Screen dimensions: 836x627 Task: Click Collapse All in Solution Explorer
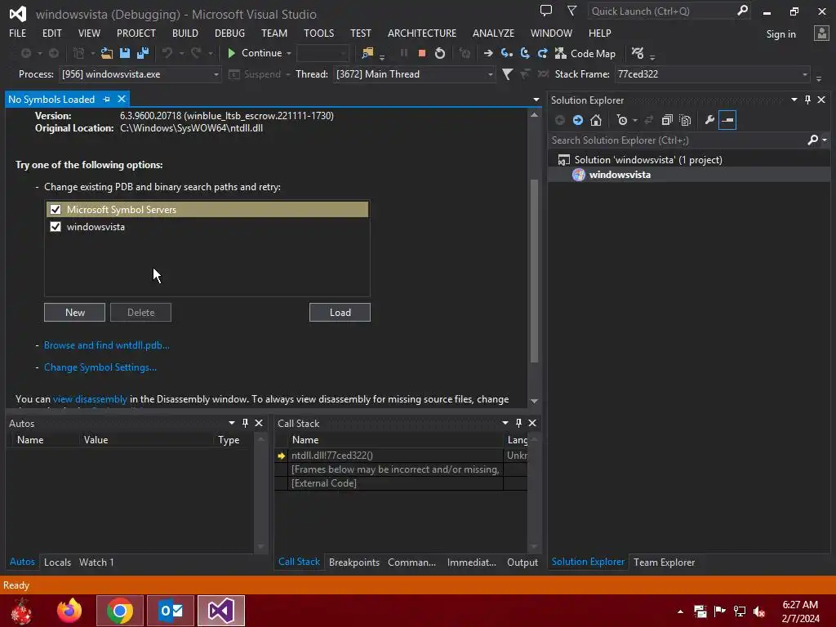pos(667,121)
